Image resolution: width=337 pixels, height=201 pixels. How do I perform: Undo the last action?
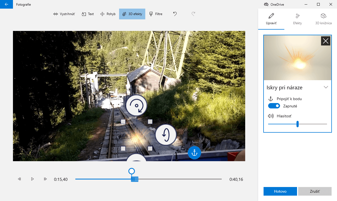tap(175, 14)
